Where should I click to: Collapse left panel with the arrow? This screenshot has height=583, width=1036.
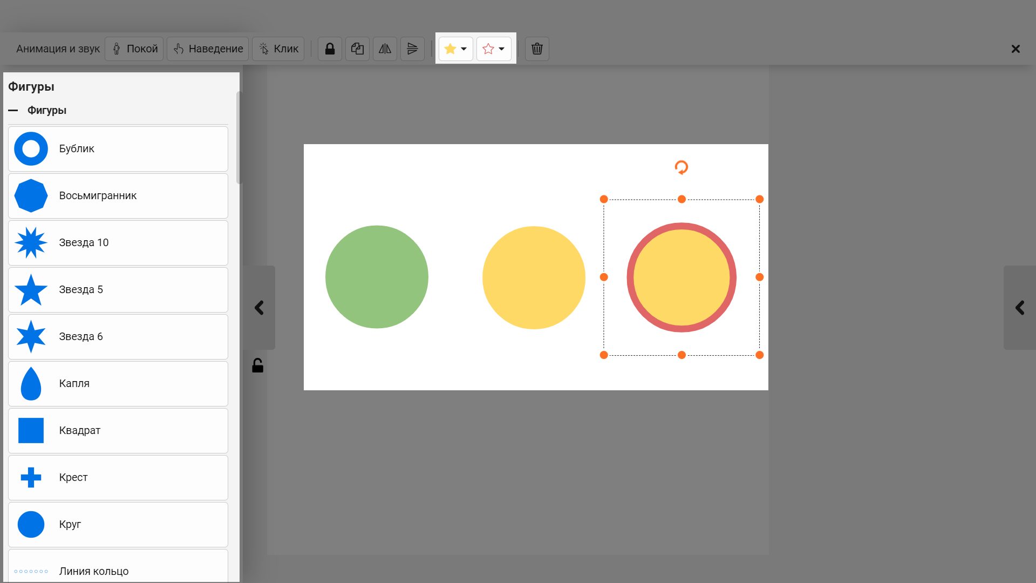tap(259, 308)
